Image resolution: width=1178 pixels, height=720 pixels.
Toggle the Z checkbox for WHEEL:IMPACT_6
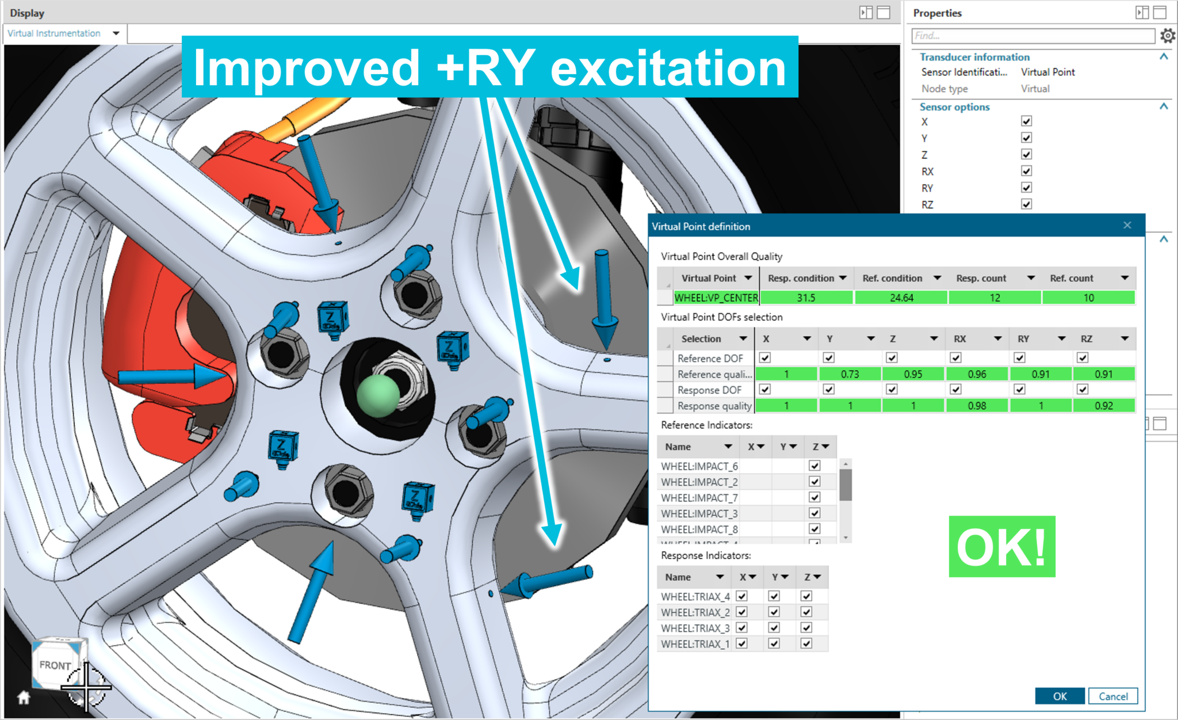[x=814, y=466]
